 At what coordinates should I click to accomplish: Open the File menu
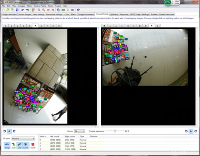coord(4,6)
